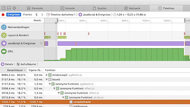This screenshot has height=107, width=190.
Task: Select the Netzwerkanfragen timeline icon
Action: [4, 27]
